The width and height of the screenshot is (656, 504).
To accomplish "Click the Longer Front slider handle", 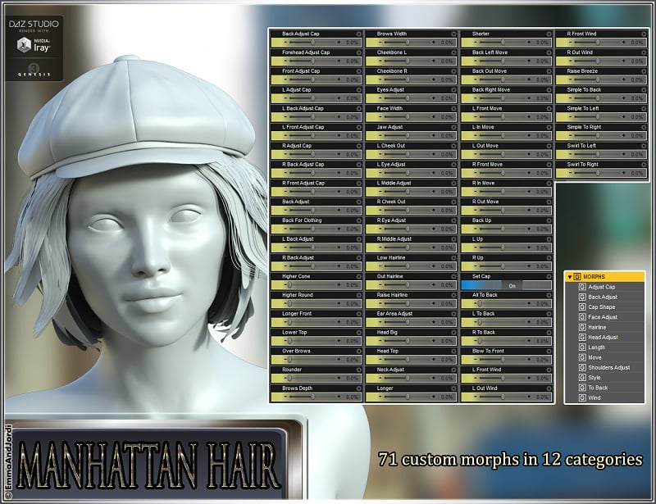I will click(289, 322).
